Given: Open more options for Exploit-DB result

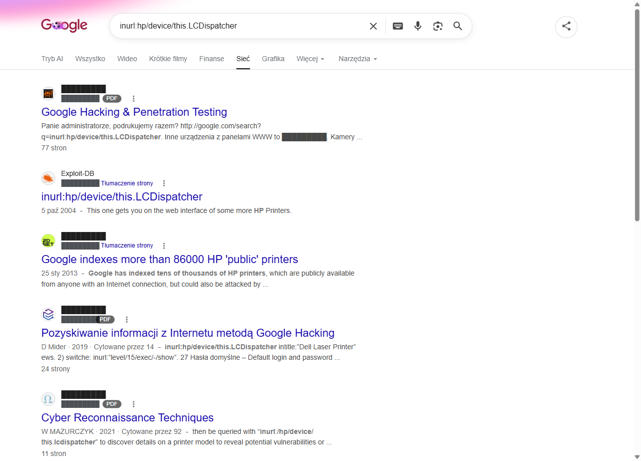Looking at the screenshot, I should pos(164,183).
